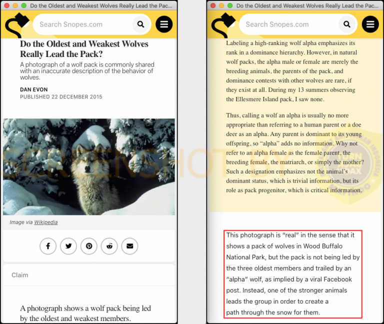Share article on Pinterest
Screen dimensions: 384x324
coord(89,246)
